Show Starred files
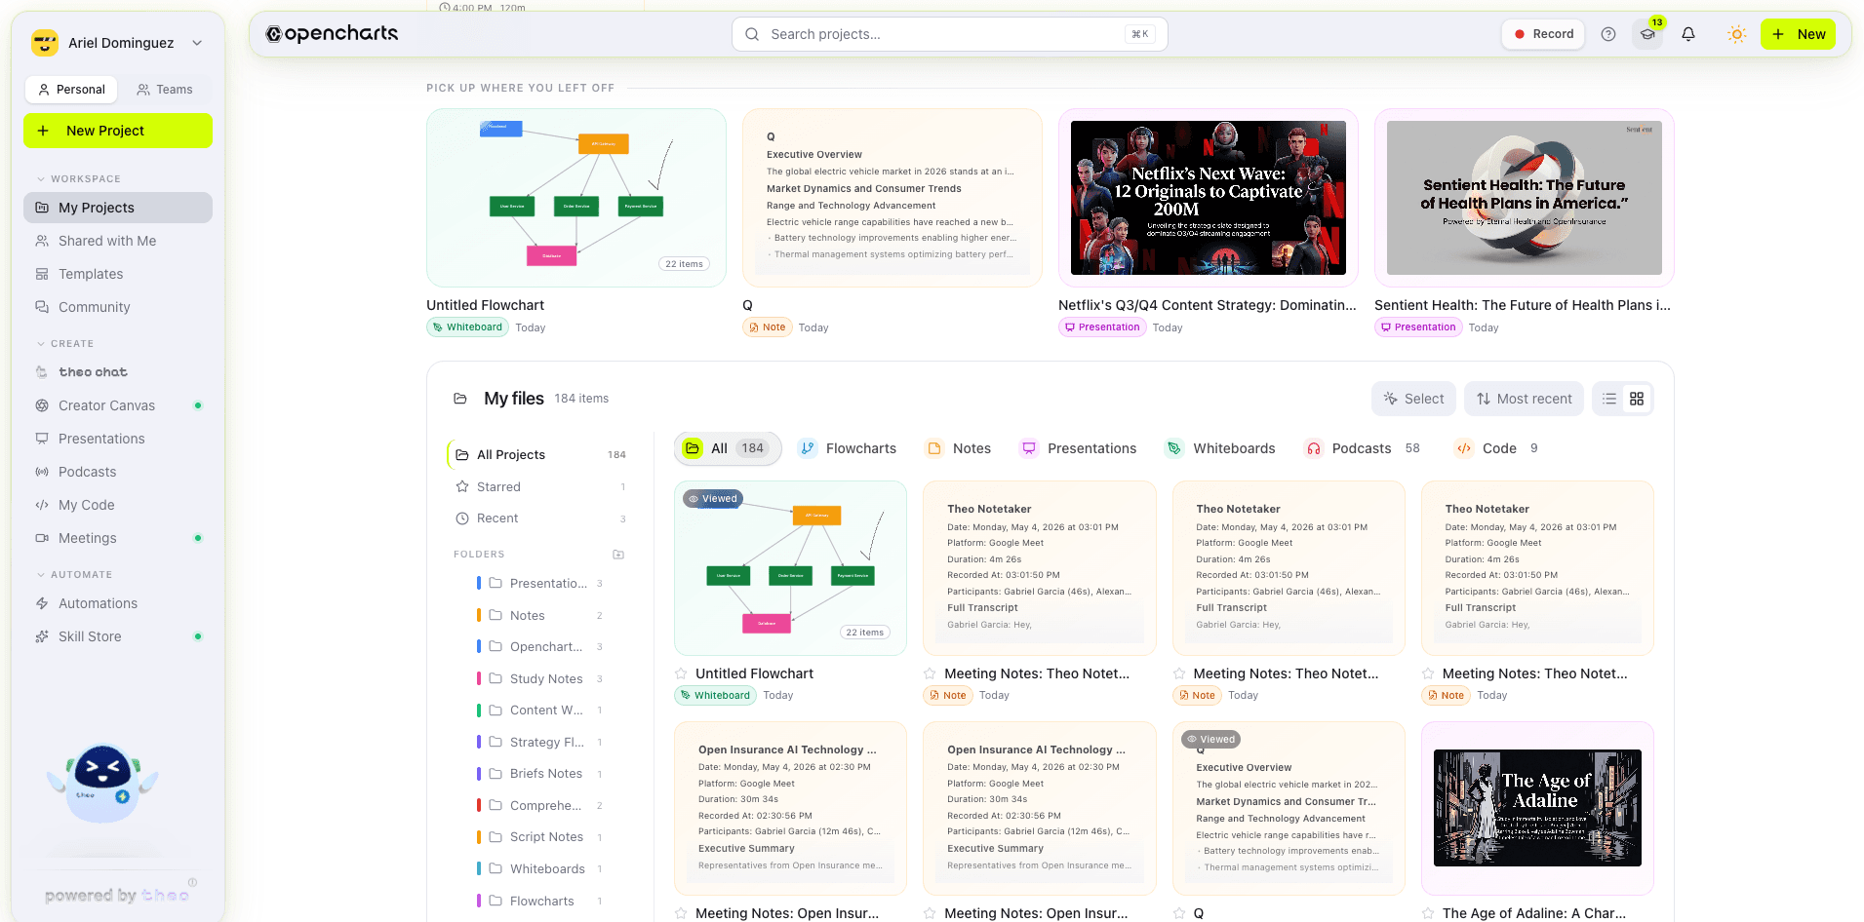Image resolution: width=1864 pixels, height=922 pixels. [542, 487]
